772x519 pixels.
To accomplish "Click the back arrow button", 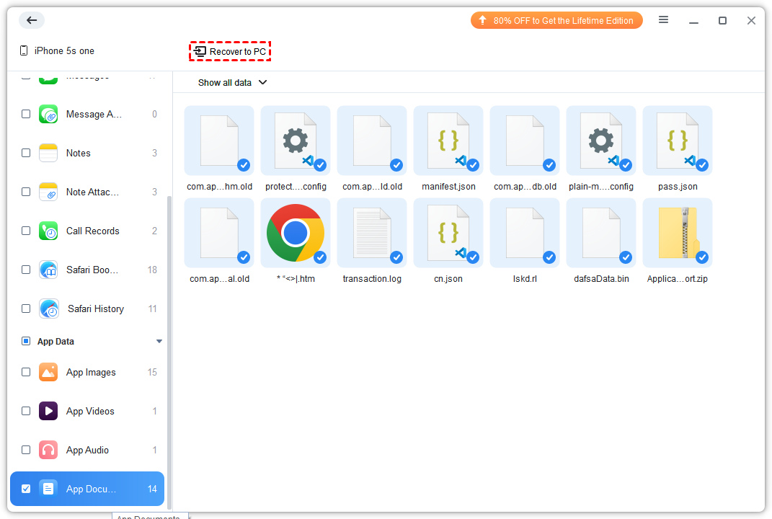I will [31, 20].
